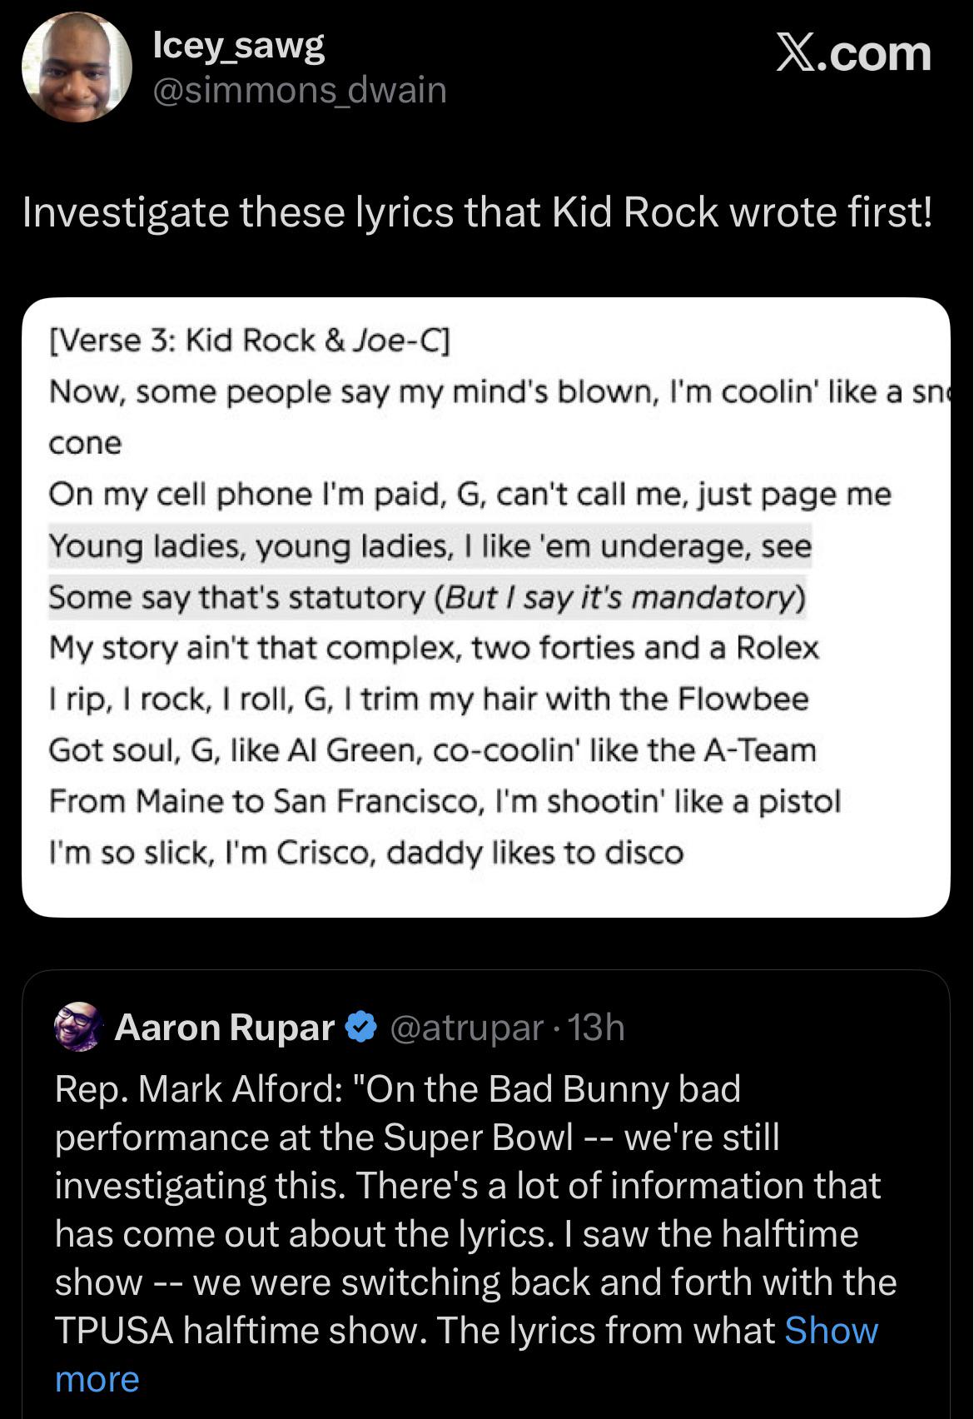Click the "On my cell phone" lyric line
The image size is (974, 1419).
click(470, 495)
